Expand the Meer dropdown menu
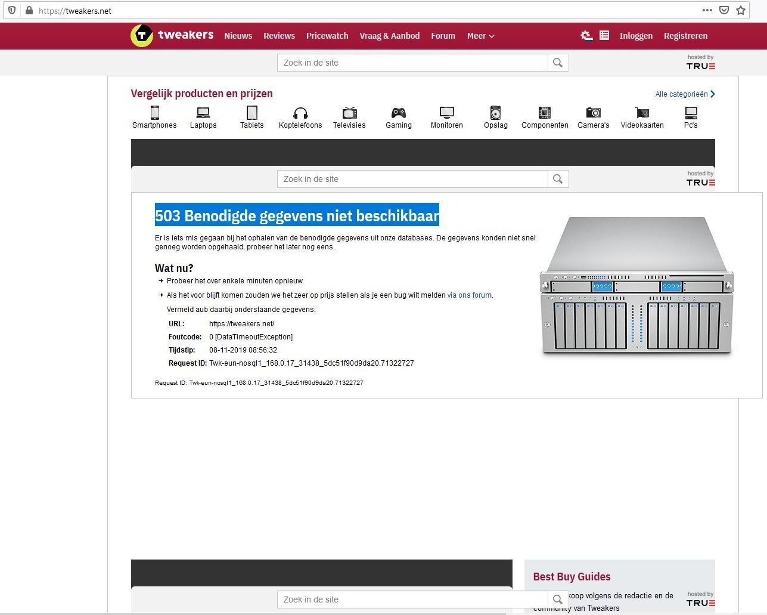Viewport: 767px width, 615px height. 480,36
